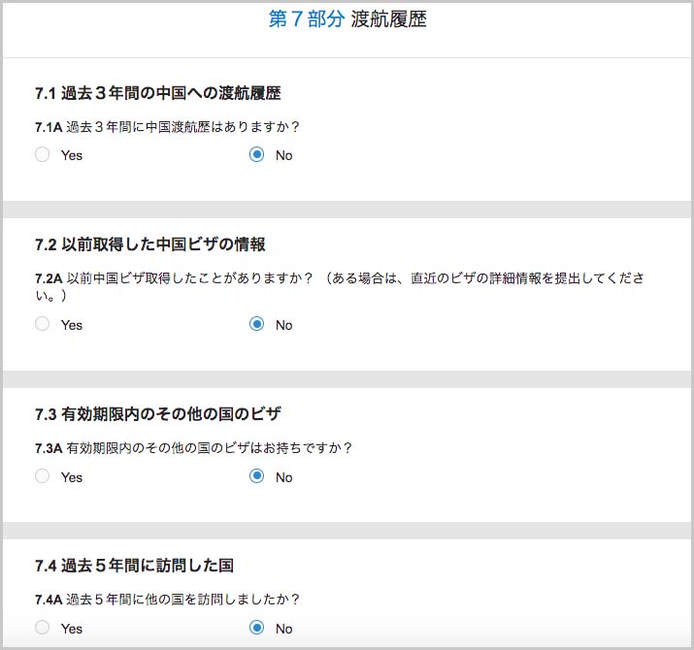Choose Yes radio for 7.2A previous visa
Screen dimensions: 694x650
[x=42, y=324]
